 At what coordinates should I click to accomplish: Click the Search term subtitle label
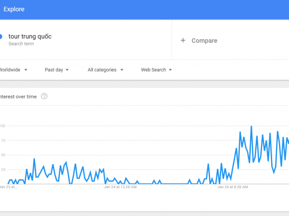[x=21, y=44]
